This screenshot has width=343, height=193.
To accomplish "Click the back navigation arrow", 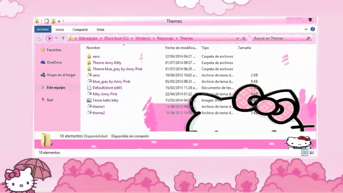I will coord(40,38).
